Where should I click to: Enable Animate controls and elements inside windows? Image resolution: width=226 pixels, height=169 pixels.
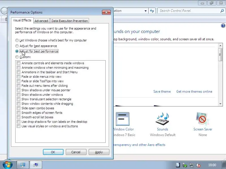[18, 63]
